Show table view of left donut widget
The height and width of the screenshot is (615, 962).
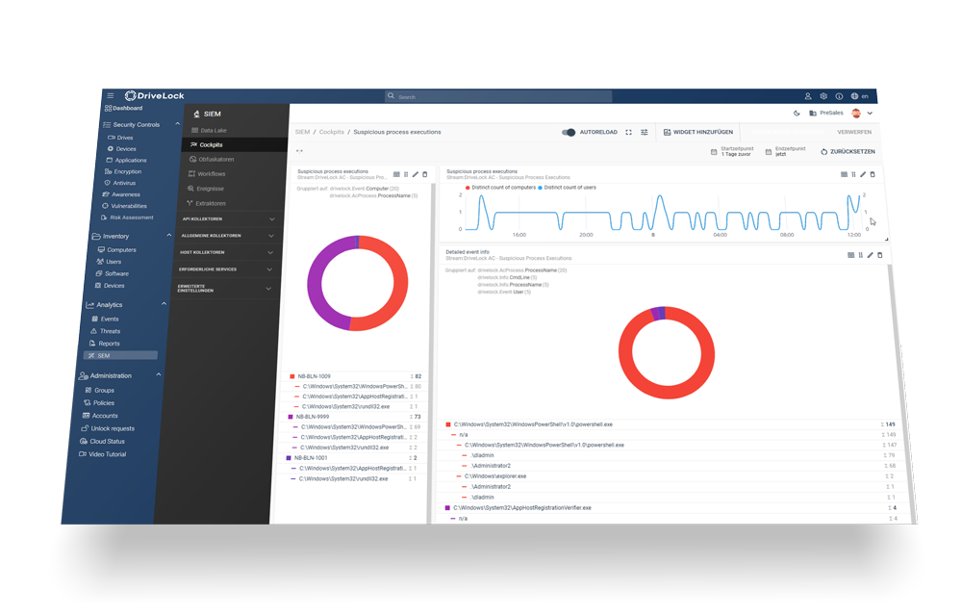396,174
